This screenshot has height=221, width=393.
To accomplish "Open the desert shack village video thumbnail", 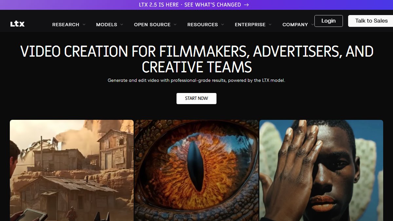I will (x=72, y=170).
